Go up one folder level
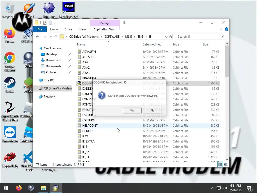Viewport: 257px width, 193px height. [56, 37]
